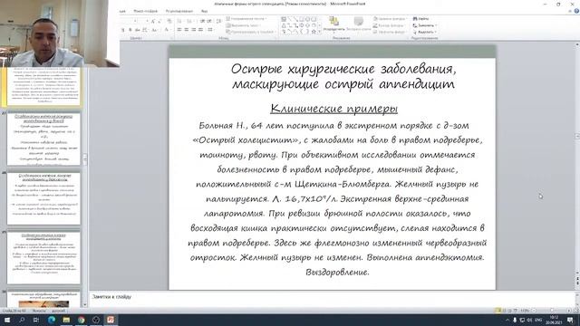Select third slide thumbnail in panel

pos(43,198)
